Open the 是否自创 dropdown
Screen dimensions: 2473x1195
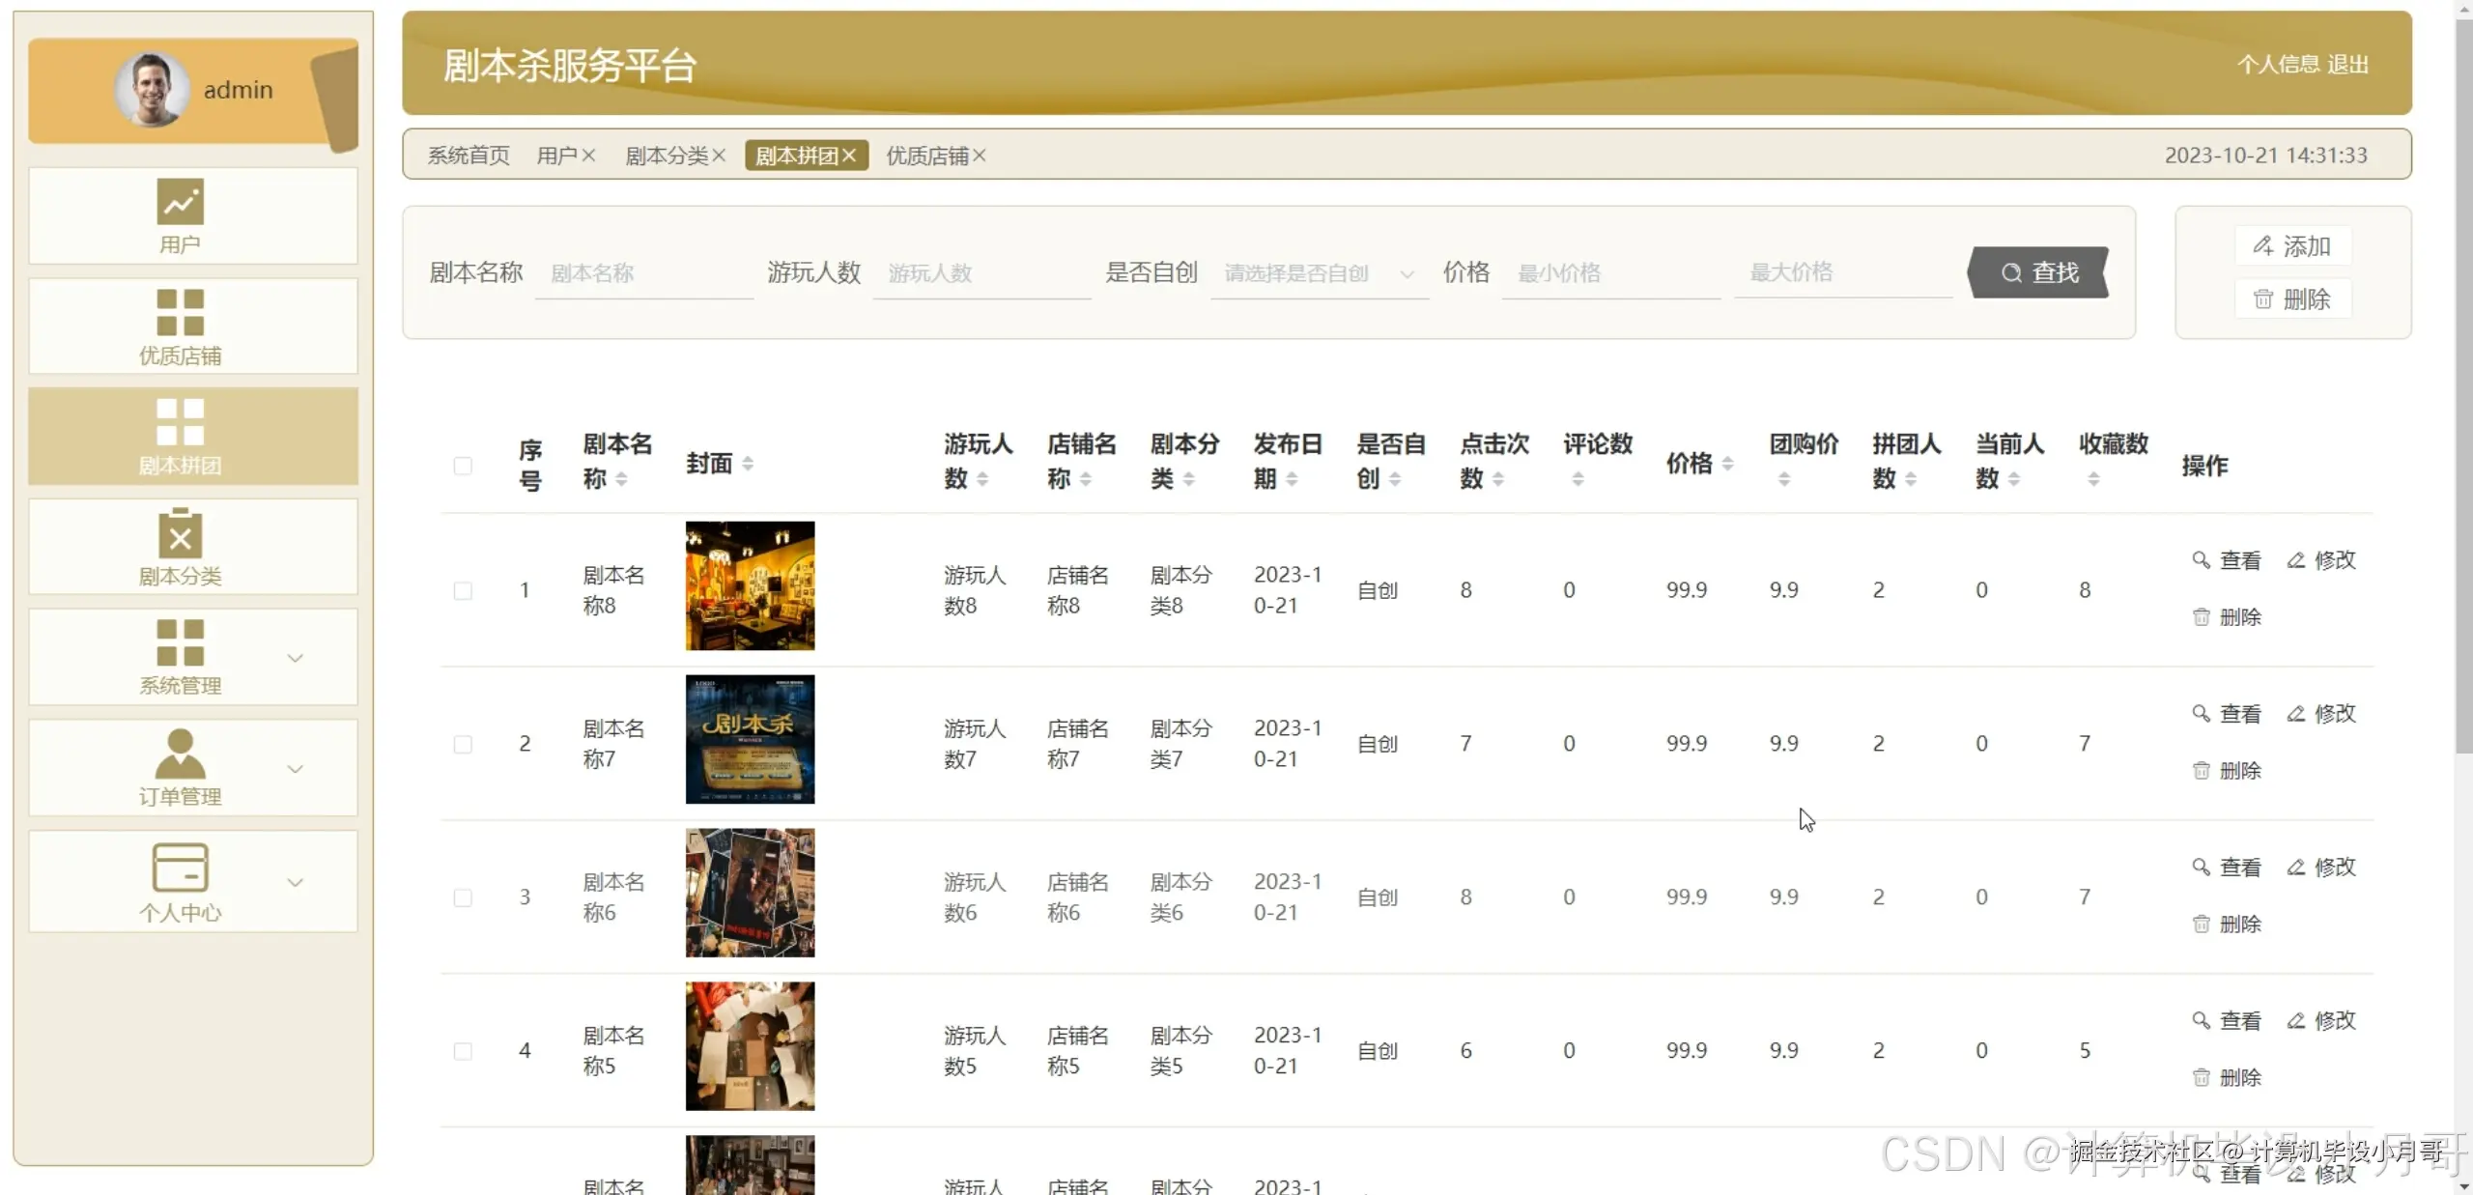(1318, 273)
